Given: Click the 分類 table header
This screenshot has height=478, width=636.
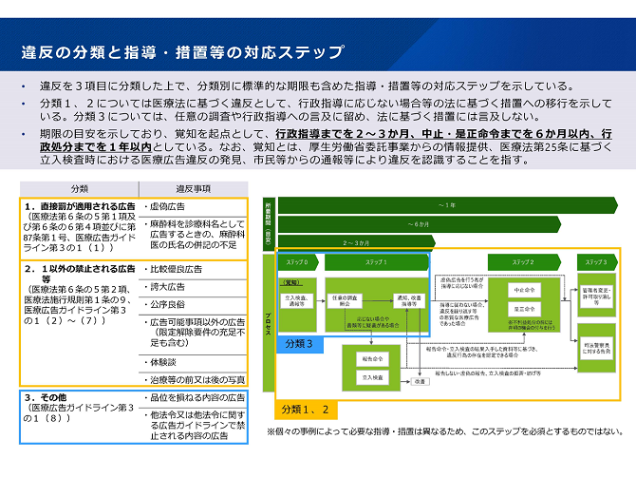Looking at the screenshot, I should pos(80,189).
